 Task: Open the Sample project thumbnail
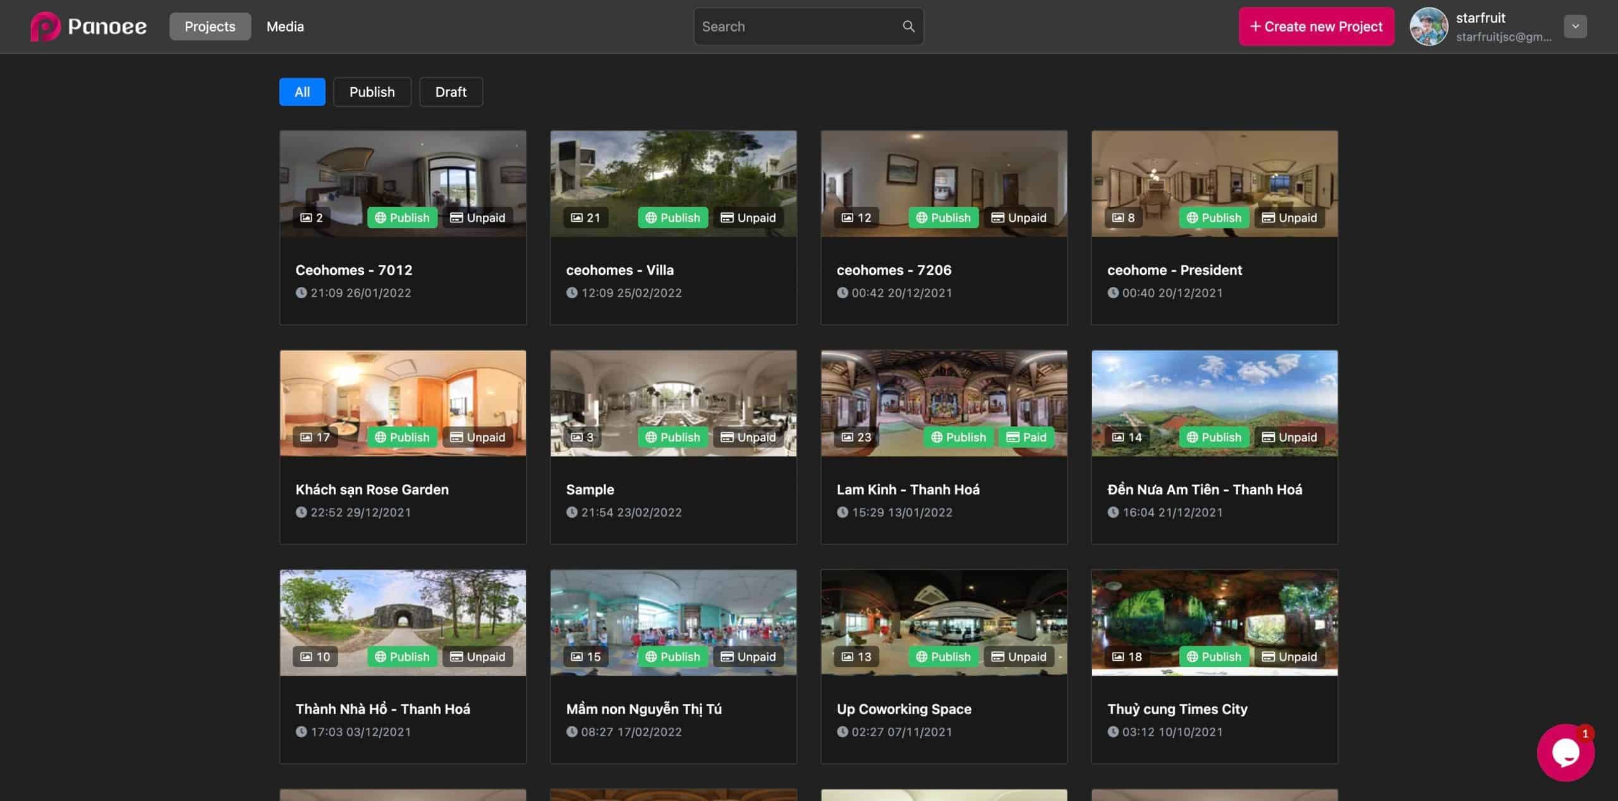click(673, 392)
